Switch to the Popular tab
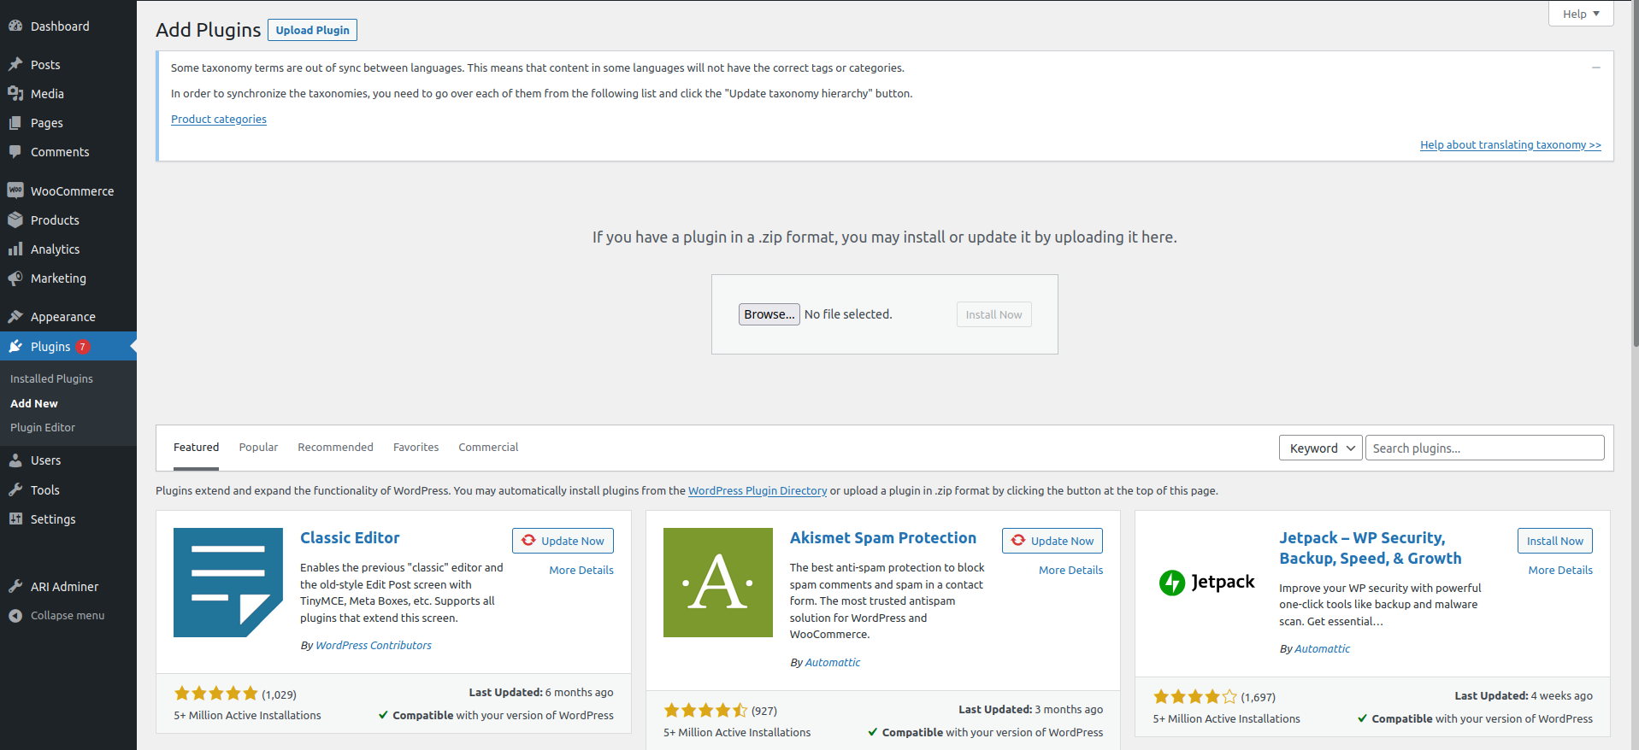 (258, 448)
